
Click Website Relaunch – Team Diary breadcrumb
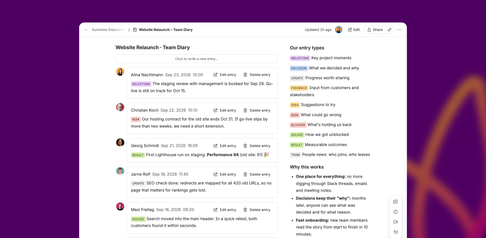point(166,30)
